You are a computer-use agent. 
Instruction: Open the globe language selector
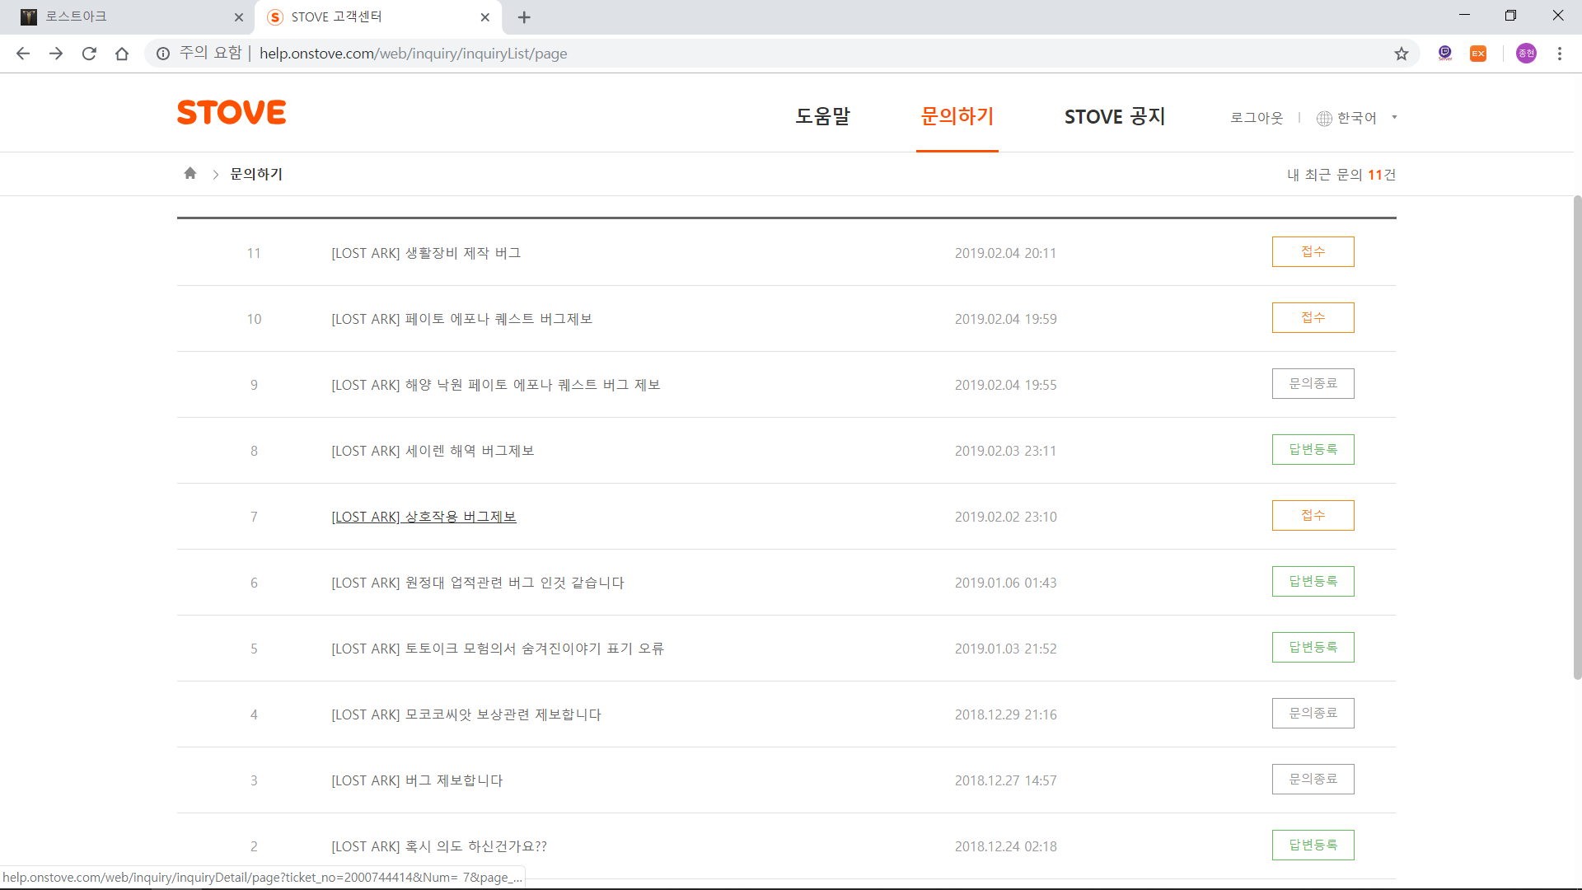[1324, 118]
